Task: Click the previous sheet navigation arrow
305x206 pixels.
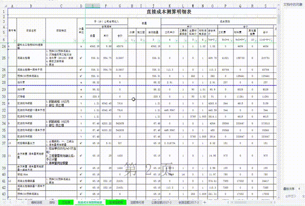Action: pyautogui.click(x=11, y=203)
